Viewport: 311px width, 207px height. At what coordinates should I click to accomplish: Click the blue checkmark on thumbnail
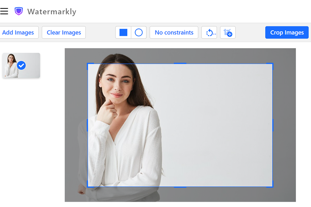tap(21, 65)
